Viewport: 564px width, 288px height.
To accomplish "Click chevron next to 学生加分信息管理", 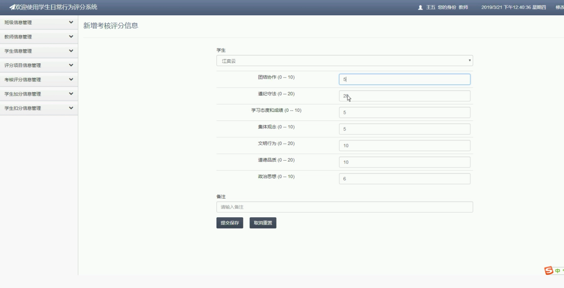I will click(71, 94).
